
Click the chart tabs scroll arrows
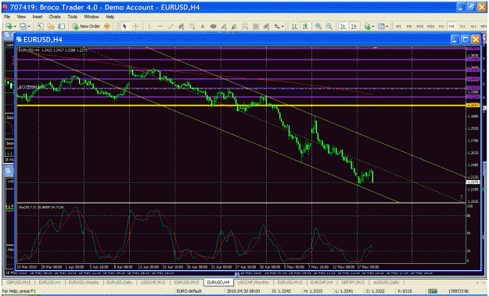(x=480, y=283)
